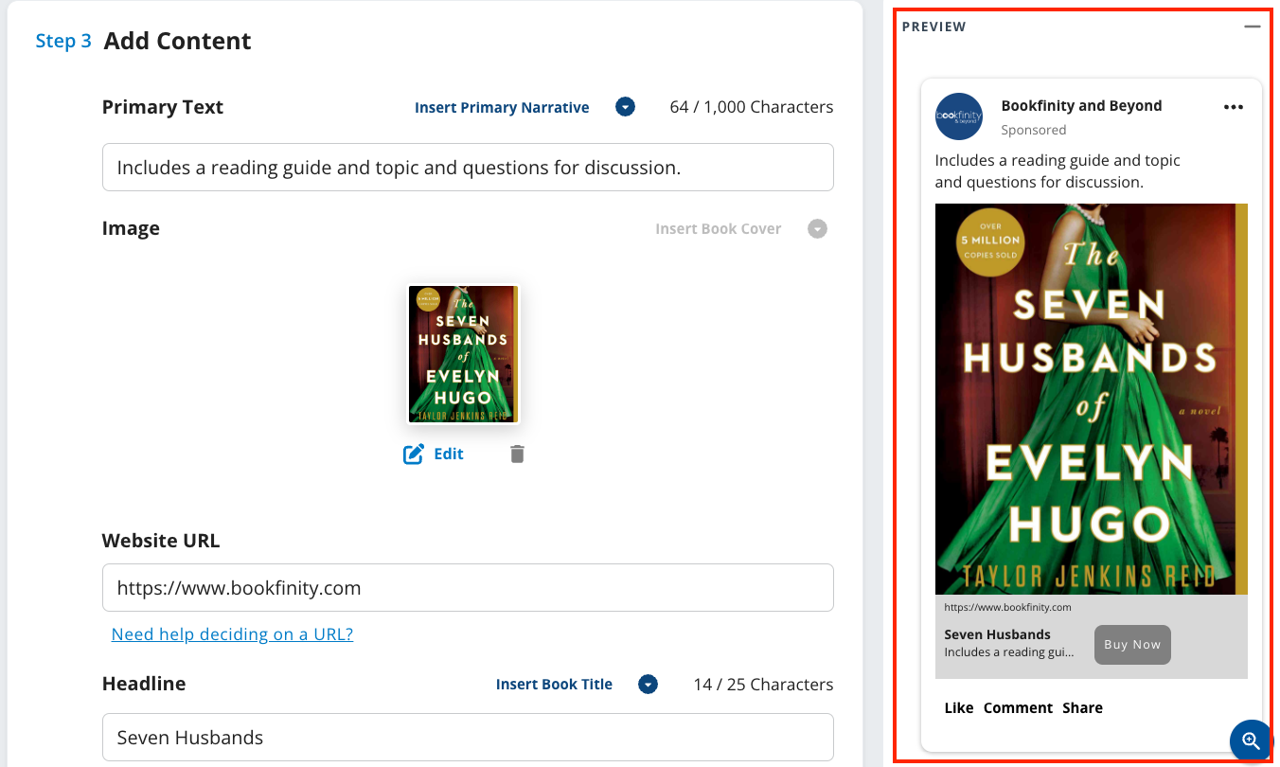
Task: Click Like under the preview post
Action: (959, 707)
